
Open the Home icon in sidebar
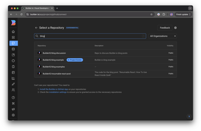coord(13,32)
